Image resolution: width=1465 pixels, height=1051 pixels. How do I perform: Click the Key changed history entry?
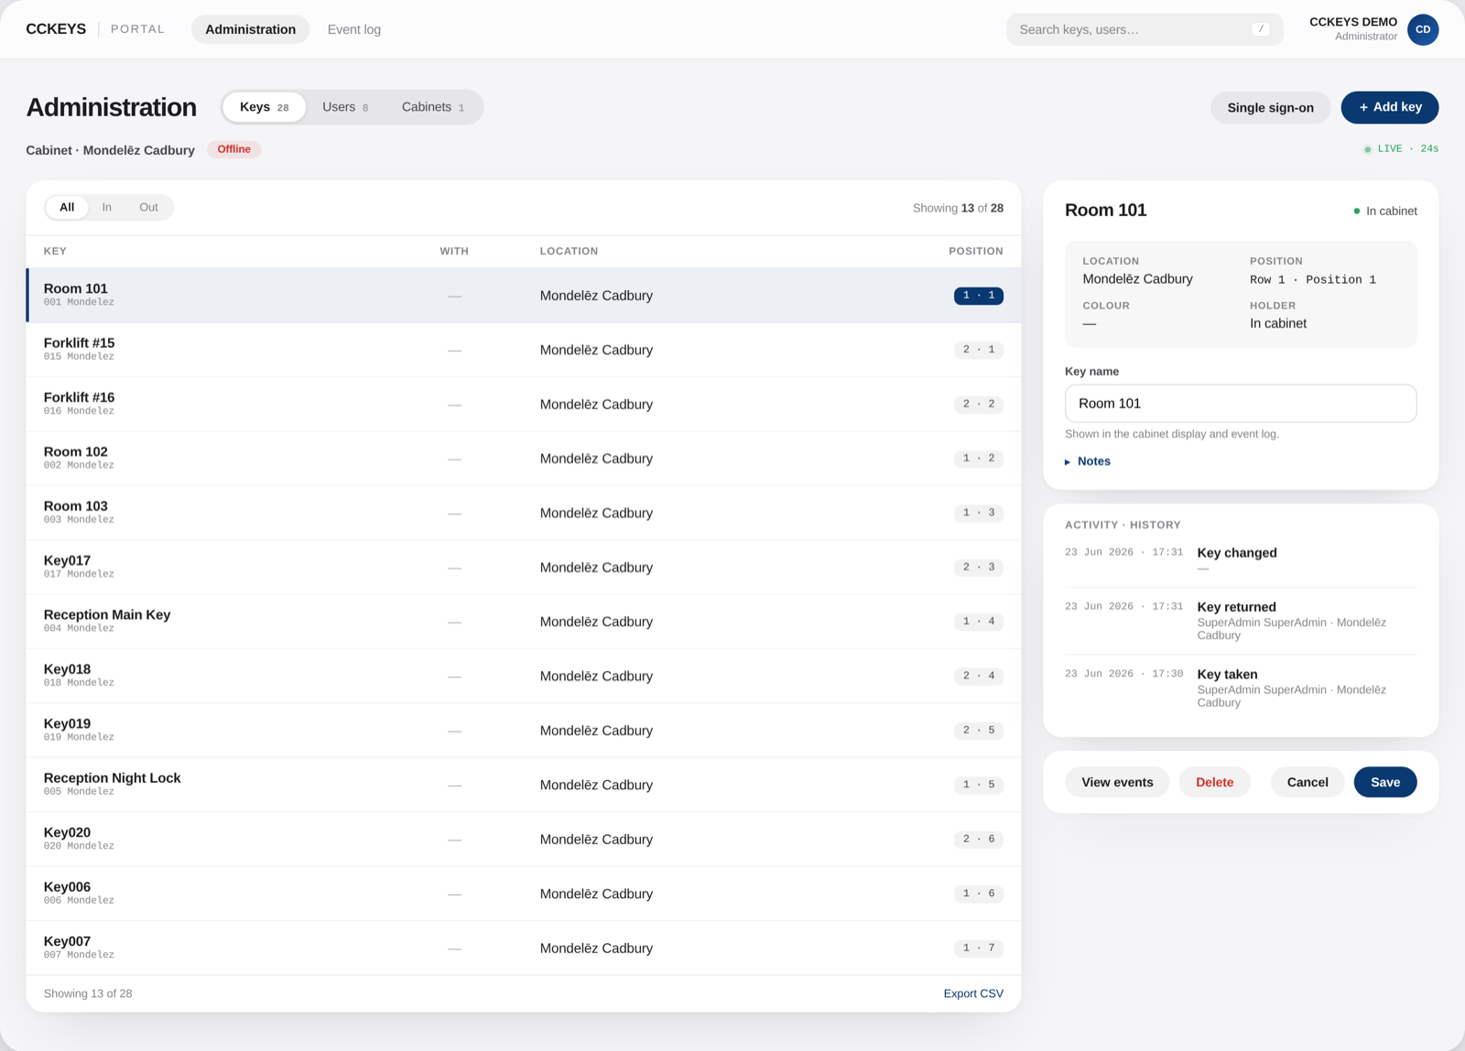click(1241, 559)
